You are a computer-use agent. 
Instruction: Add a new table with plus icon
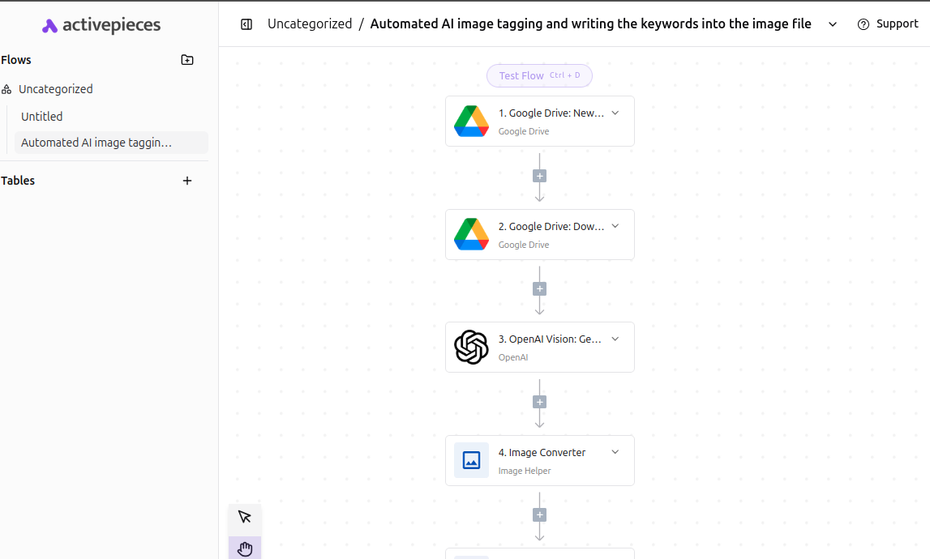pos(187,181)
